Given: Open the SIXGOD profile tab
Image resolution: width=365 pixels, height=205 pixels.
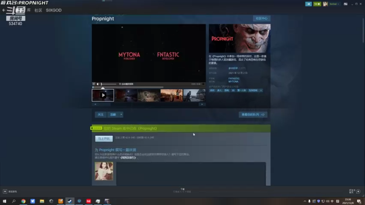Looking at the screenshot, I should pos(54,10).
